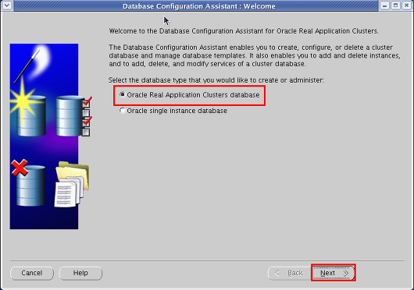The image size is (414, 290).
Task: Cancel the Database Configuration Assistant
Action: point(32,273)
